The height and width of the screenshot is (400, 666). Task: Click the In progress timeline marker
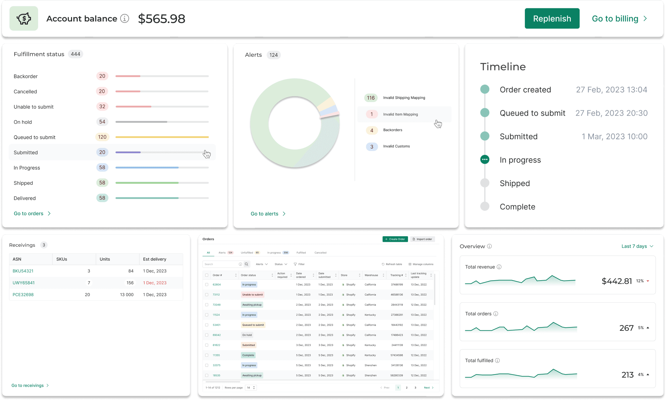click(485, 160)
